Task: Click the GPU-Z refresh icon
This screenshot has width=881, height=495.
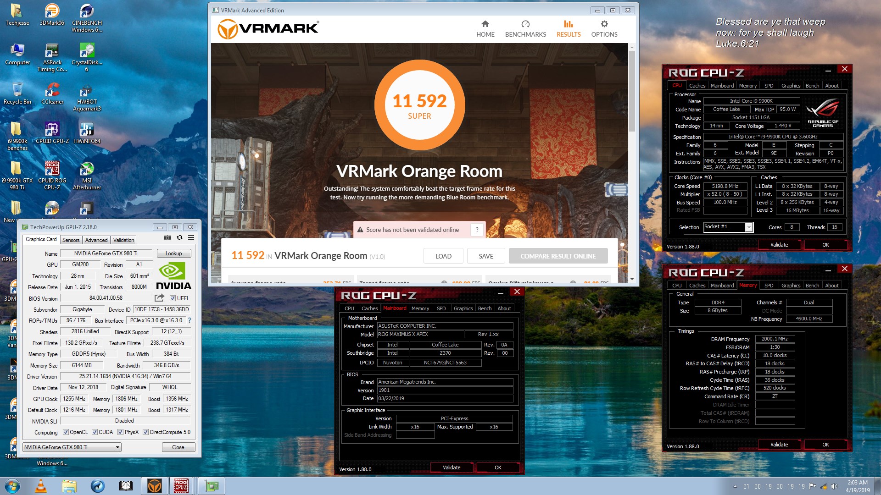Action: pyautogui.click(x=179, y=237)
